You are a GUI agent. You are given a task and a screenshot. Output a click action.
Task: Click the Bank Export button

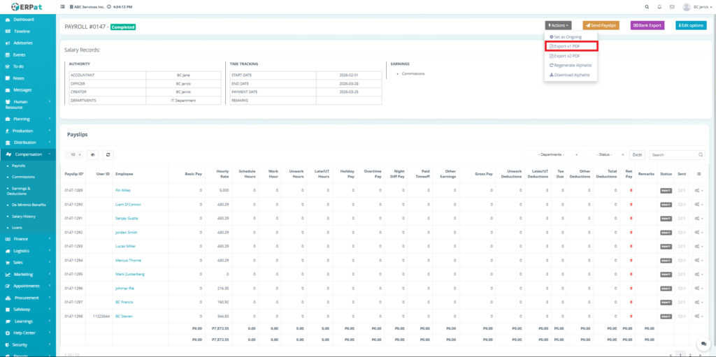[x=647, y=26]
